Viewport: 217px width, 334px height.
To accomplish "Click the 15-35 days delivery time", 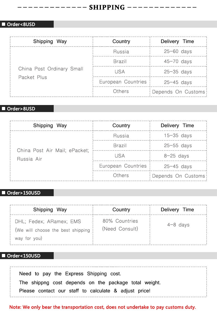I will (x=178, y=136).
